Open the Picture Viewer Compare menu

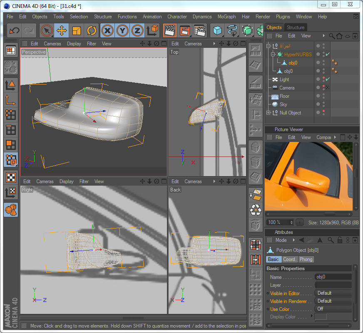tap(323, 137)
